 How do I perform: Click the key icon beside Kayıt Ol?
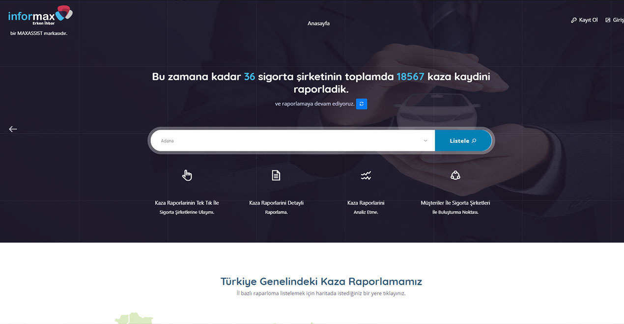[x=573, y=20]
